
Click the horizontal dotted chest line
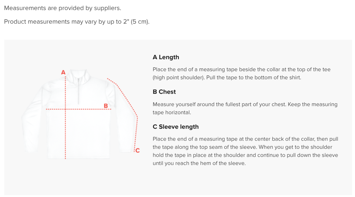pos(79,109)
